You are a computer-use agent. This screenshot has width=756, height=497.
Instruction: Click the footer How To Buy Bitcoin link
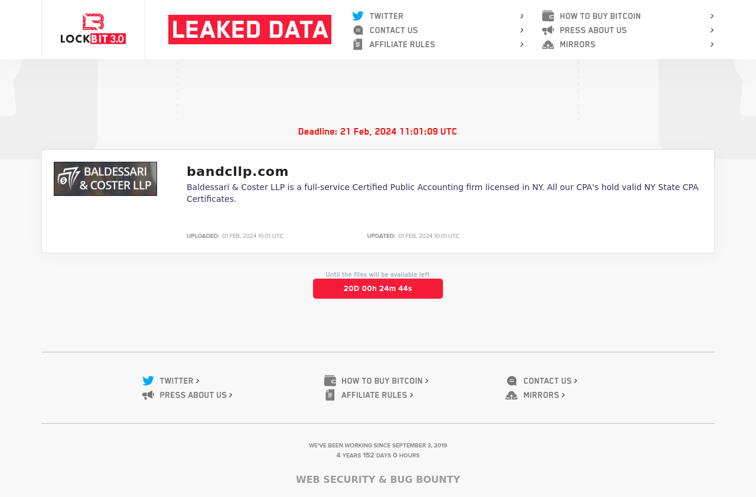pyautogui.click(x=382, y=381)
